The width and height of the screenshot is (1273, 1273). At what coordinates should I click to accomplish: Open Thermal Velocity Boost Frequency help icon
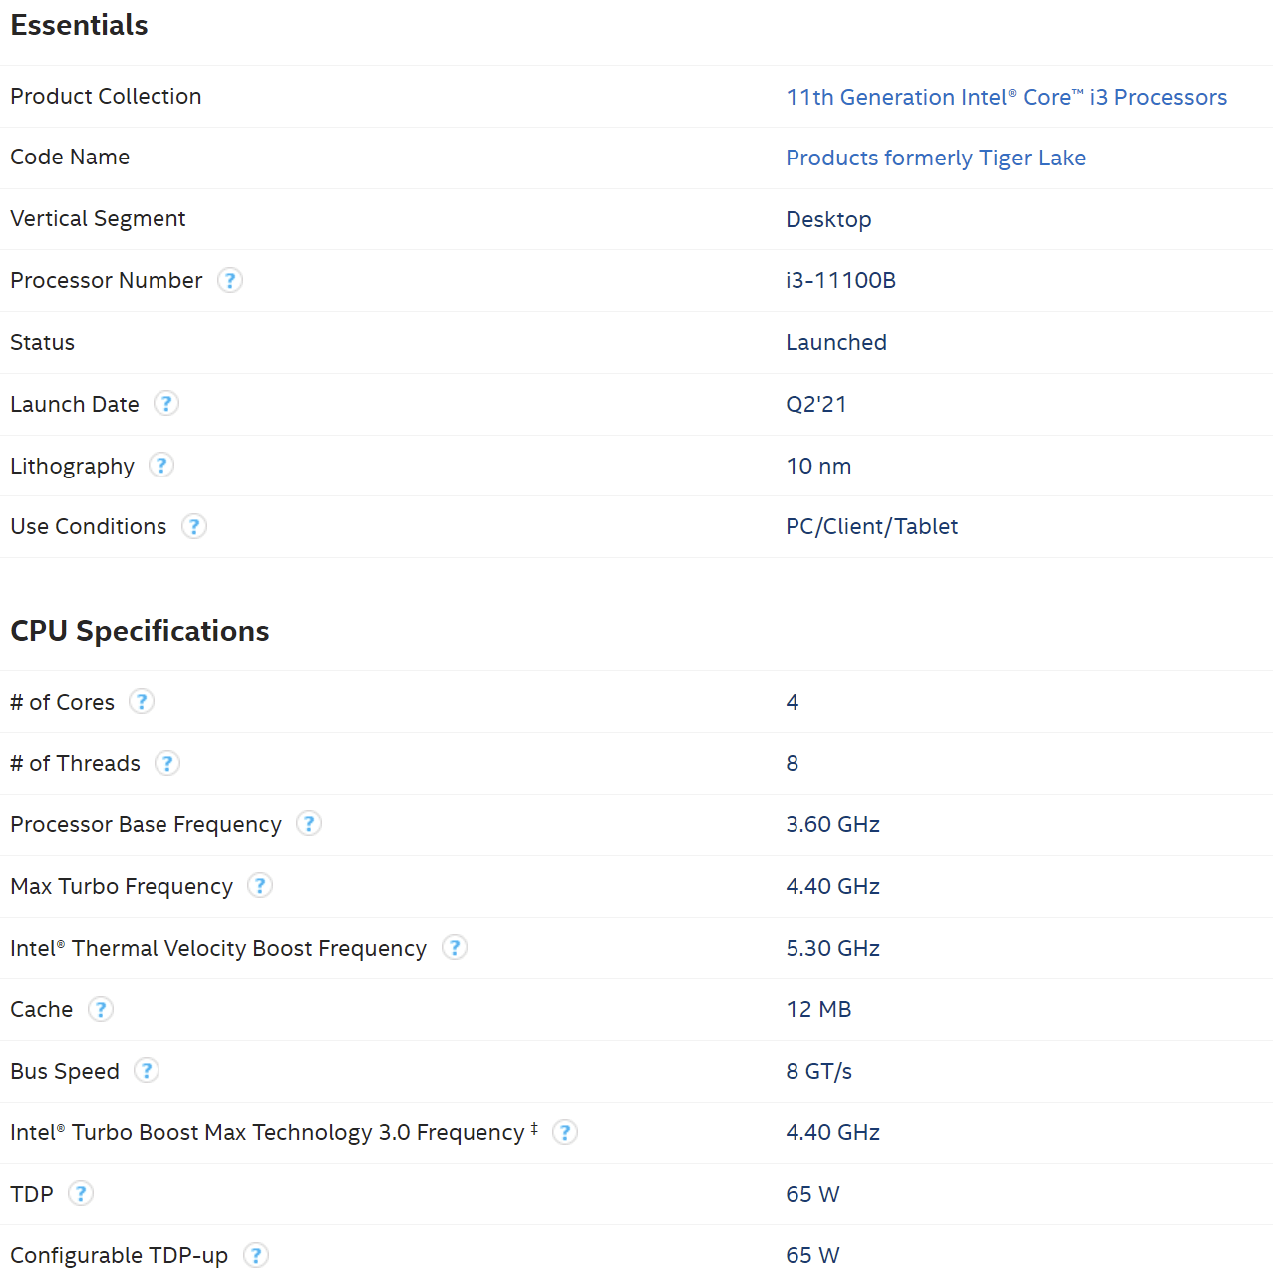click(455, 948)
